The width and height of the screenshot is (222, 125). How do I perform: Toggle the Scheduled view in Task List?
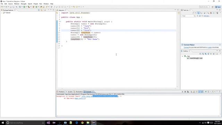tap(201, 13)
